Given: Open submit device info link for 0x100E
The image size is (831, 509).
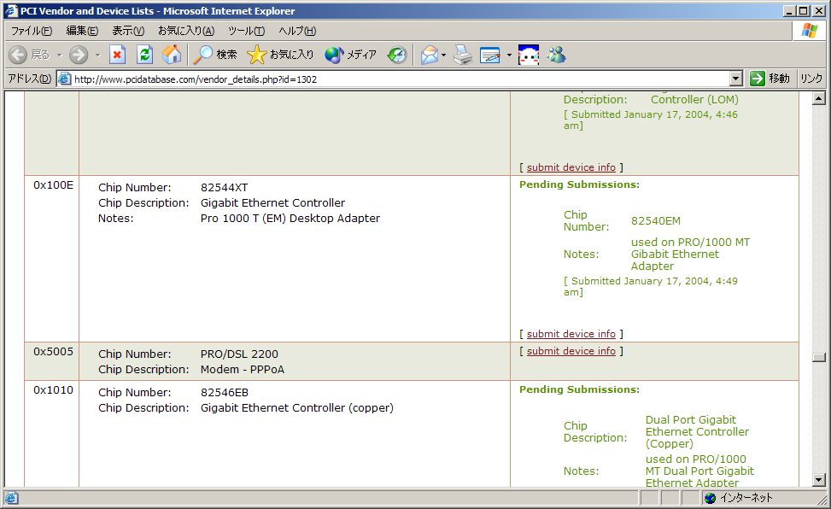Looking at the screenshot, I should point(571,334).
